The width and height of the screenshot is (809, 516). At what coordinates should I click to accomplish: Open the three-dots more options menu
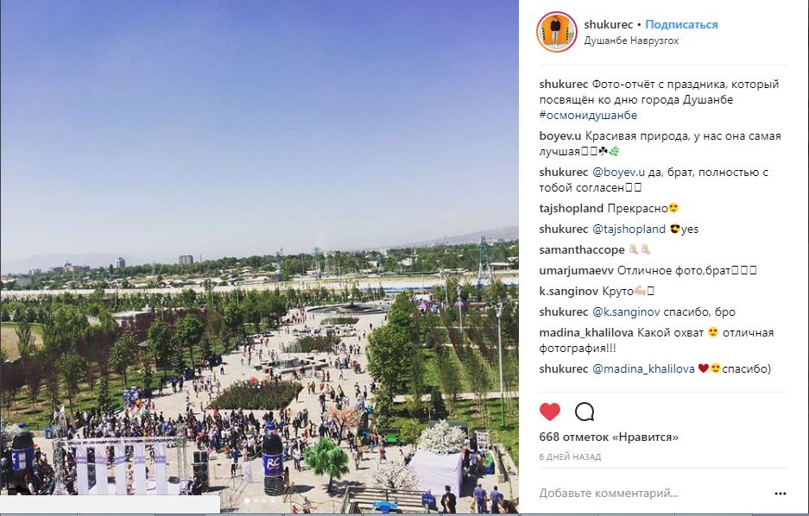click(781, 494)
